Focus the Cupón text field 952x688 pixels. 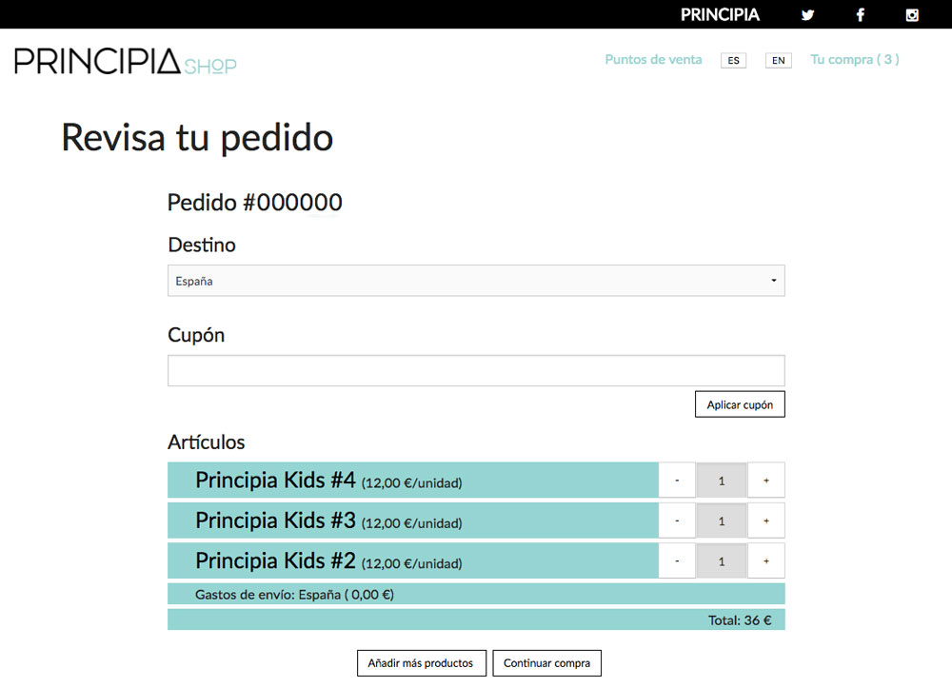[x=476, y=371]
